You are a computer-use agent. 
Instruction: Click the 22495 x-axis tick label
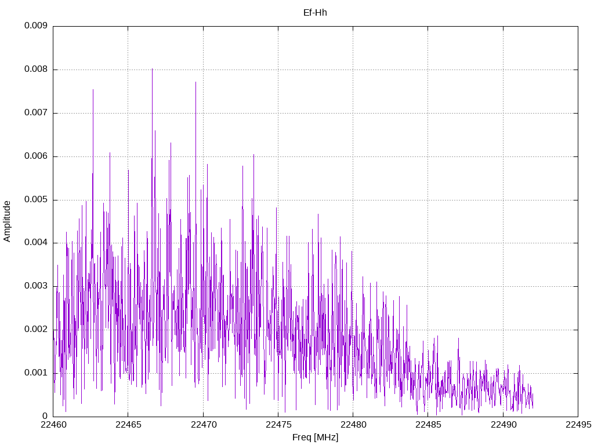[578, 425]
